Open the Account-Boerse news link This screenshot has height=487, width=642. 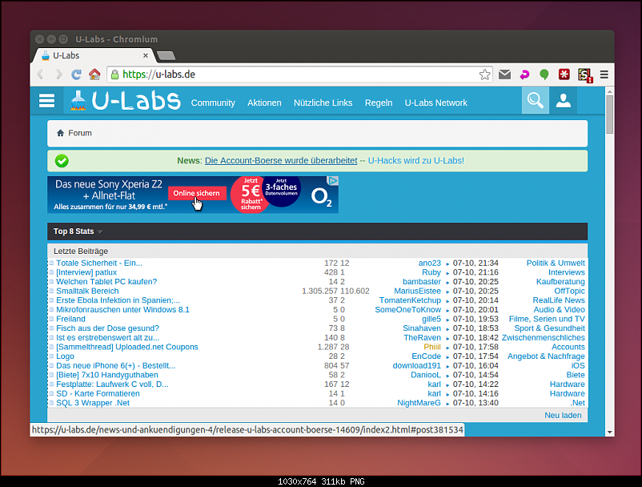[280, 160]
